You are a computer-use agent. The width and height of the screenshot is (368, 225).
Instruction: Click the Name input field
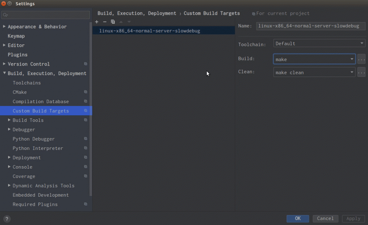[x=310, y=26]
